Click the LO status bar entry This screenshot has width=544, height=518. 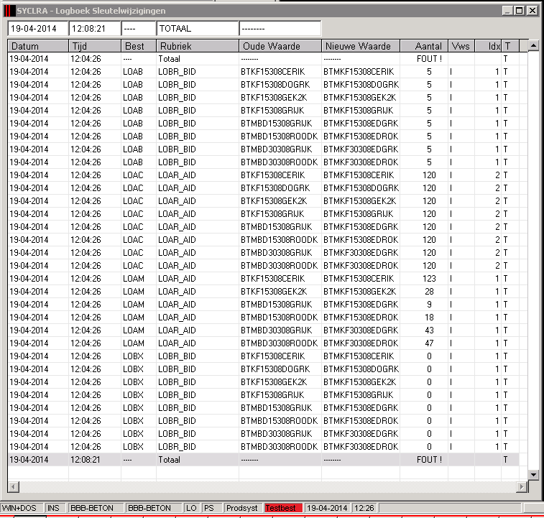coord(191,508)
